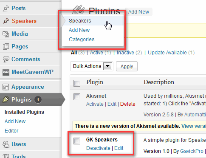Screen dimensions: 206x158
Task: Select Add New in Speakers flyout menu
Action: tap(79, 30)
